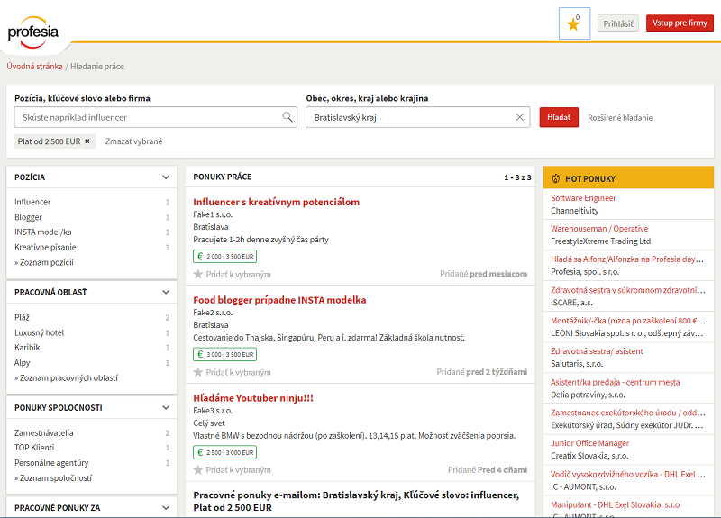Collapse the Pozícia filter section
The width and height of the screenshot is (721, 518).
[x=166, y=177]
